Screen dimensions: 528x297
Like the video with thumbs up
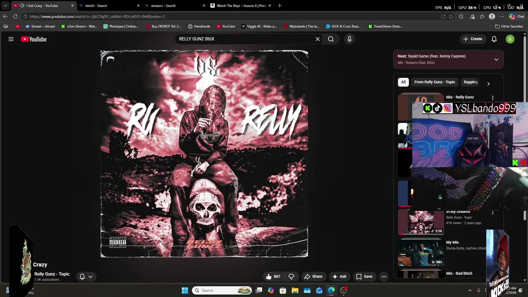(273, 277)
